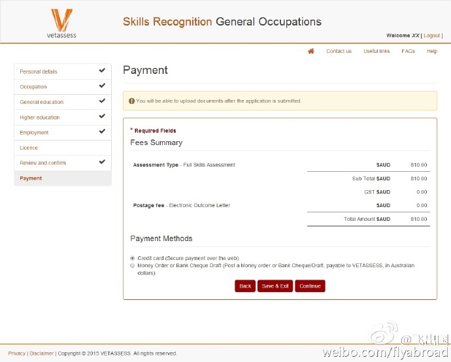This screenshot has height=362, width=451.
Task: Select the Credit card payment option
Action: click(133, 258)
